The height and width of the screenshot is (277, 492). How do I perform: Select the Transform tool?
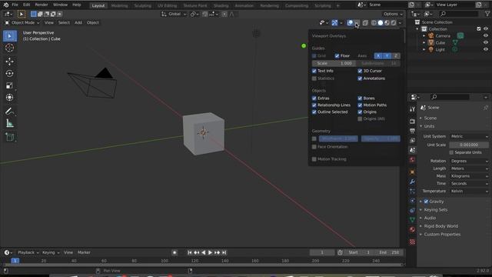10,98
